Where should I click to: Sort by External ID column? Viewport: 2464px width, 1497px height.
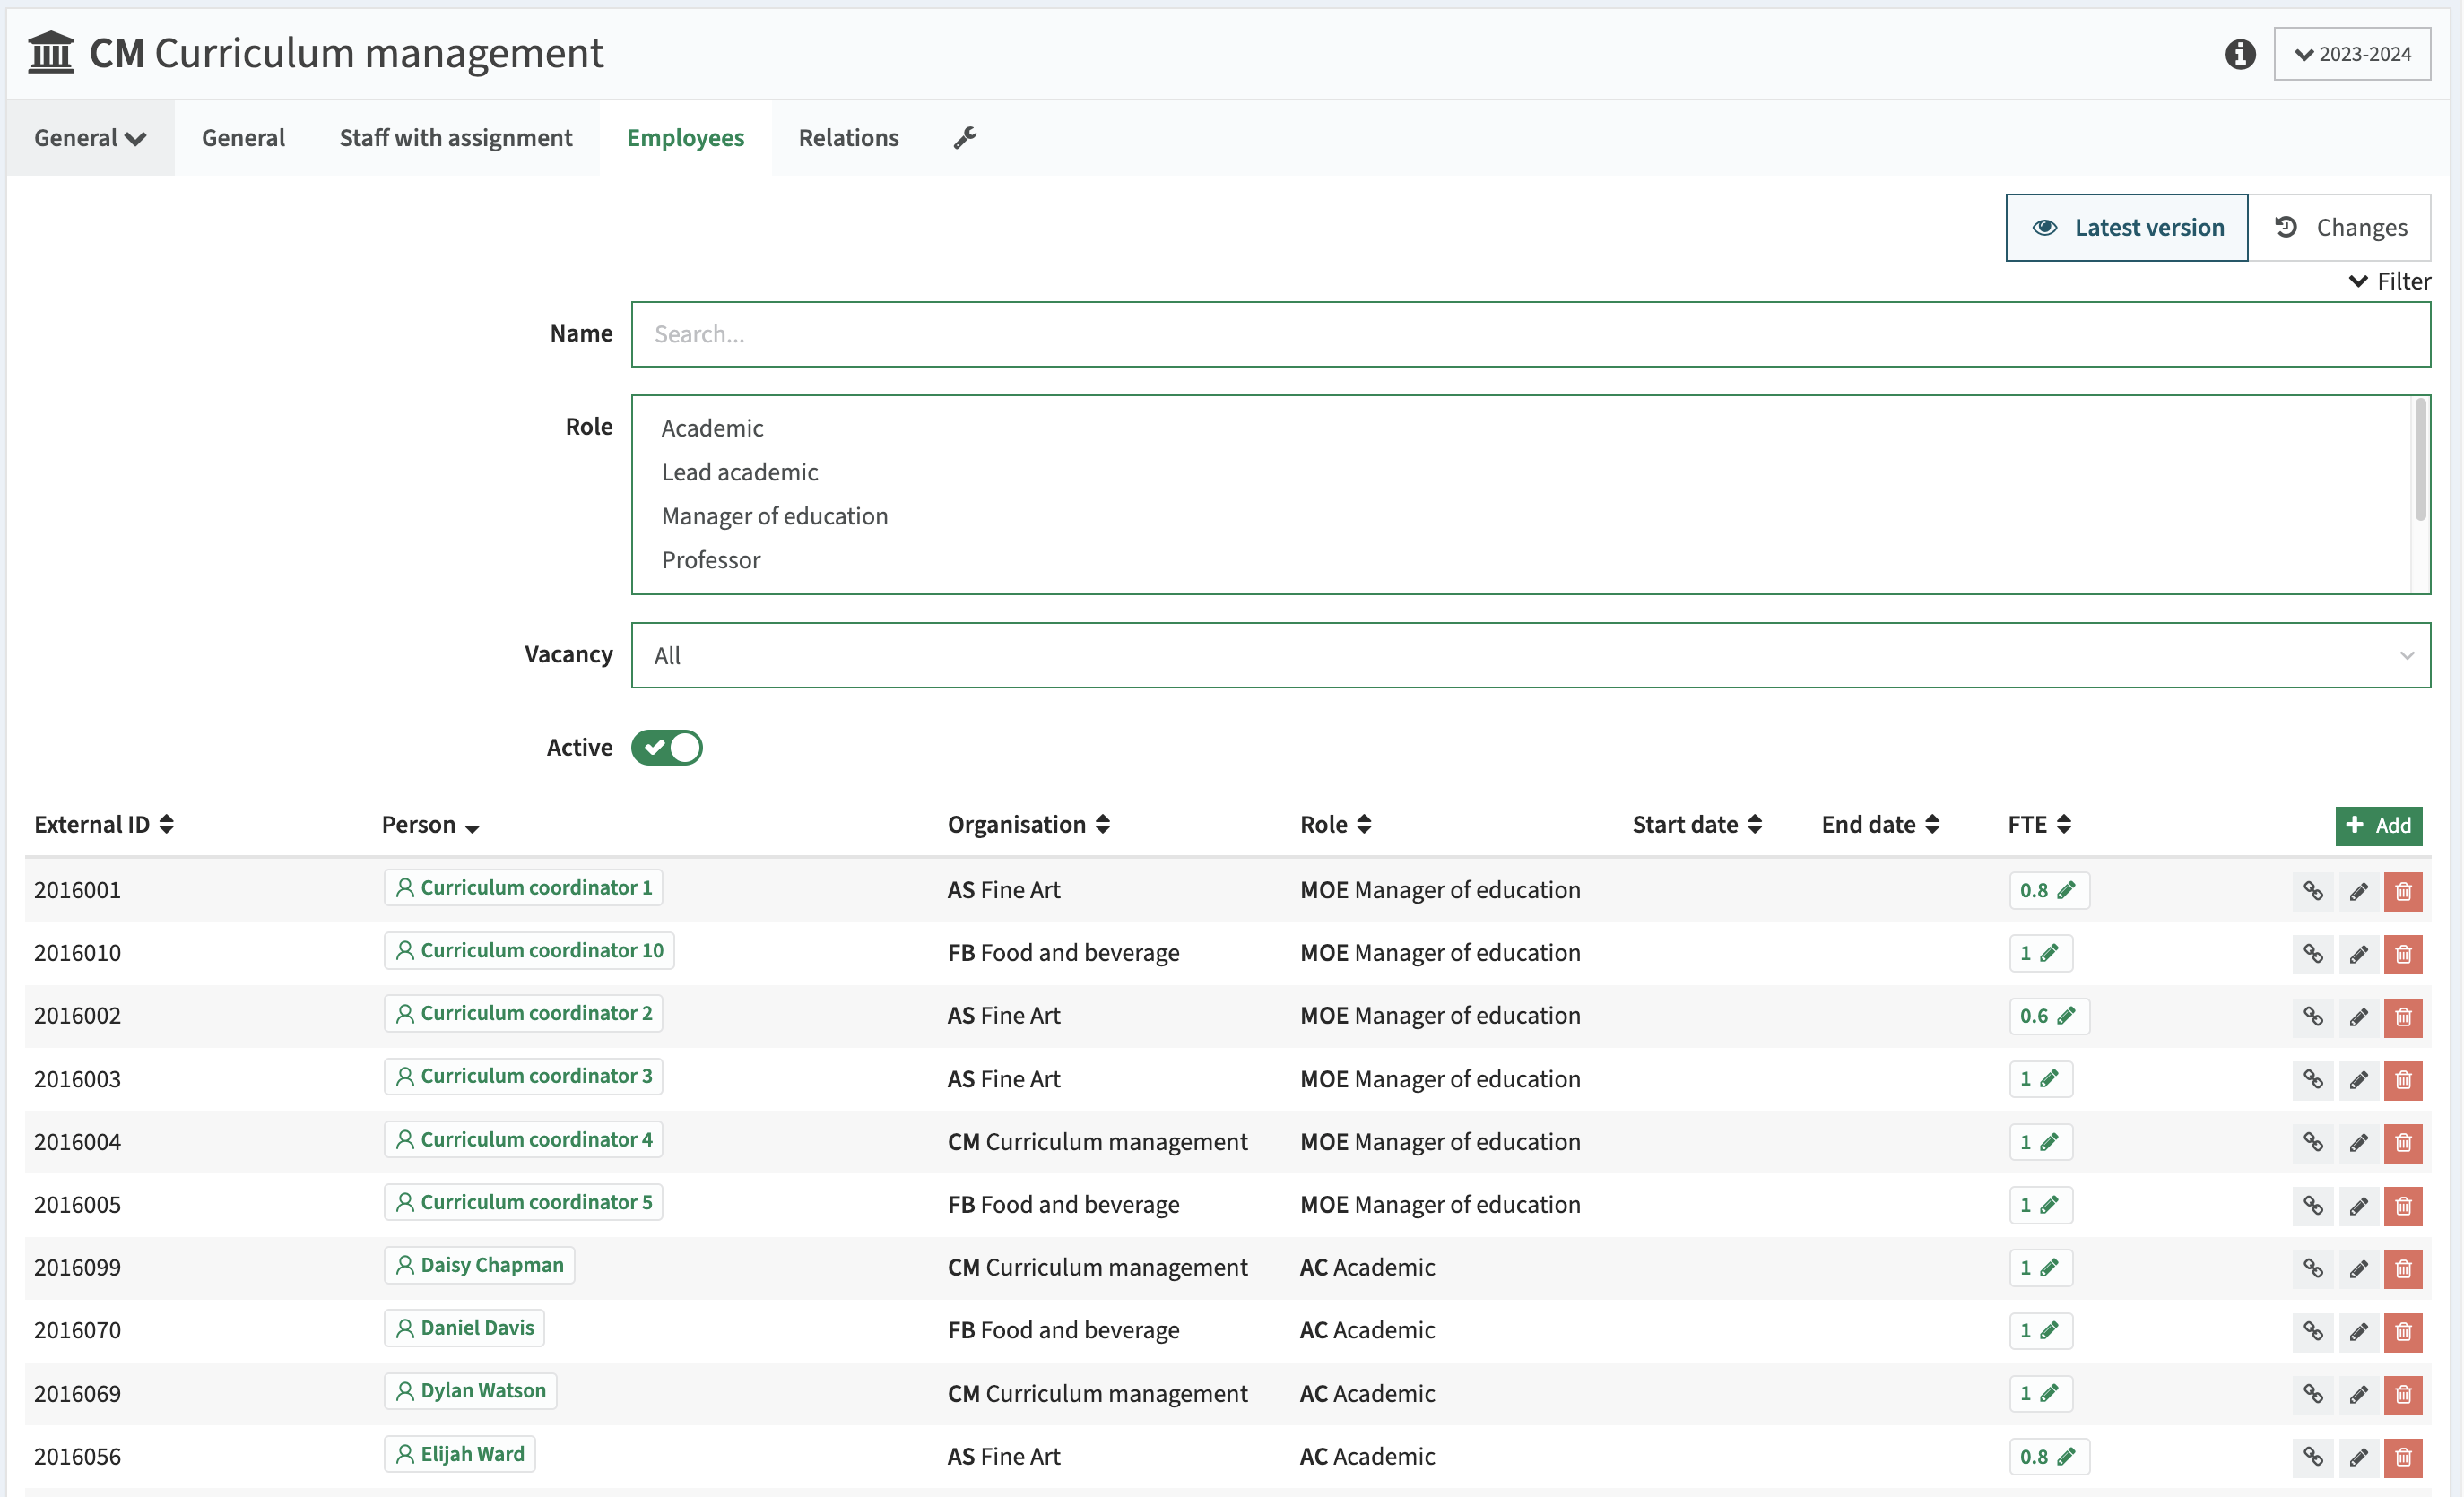pyautogui.click(x=104, y=825)
